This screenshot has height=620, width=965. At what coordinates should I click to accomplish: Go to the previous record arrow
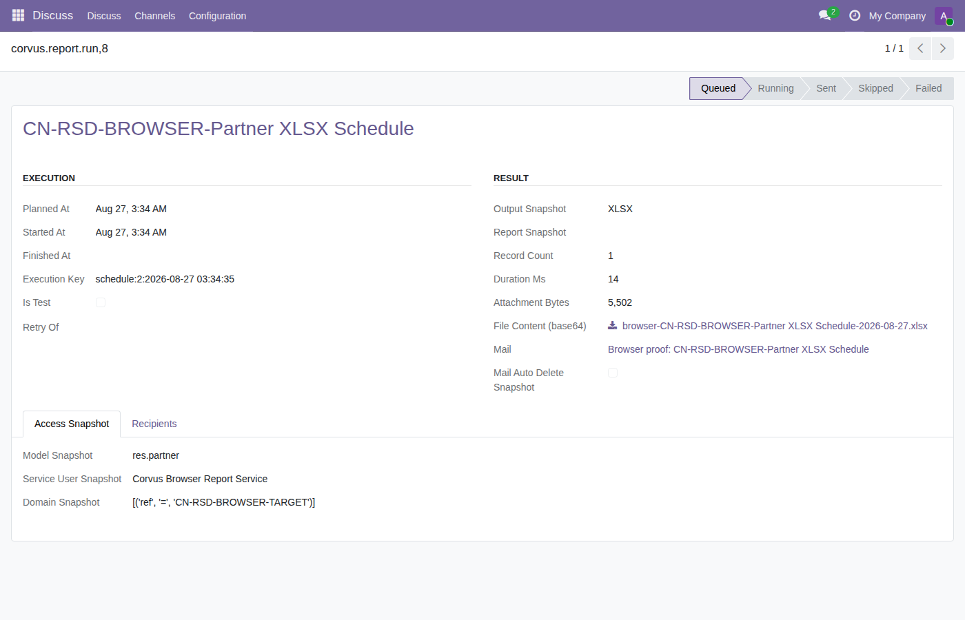pyautogui.click(x=920, y=48)
